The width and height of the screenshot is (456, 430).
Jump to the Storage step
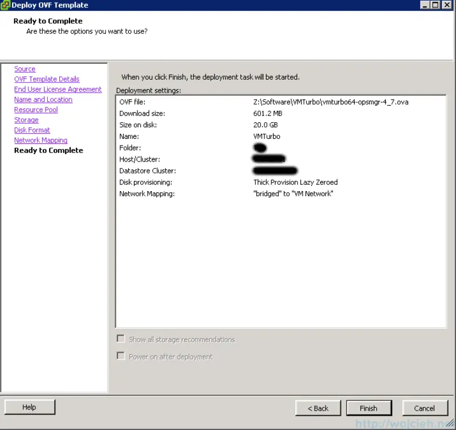(x=26, y=119)
